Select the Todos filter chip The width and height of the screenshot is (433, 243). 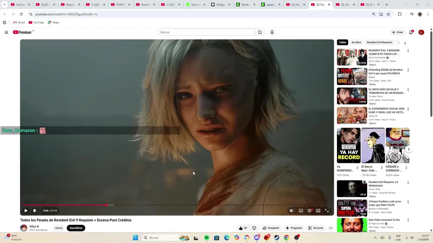[x=343, y=43]
